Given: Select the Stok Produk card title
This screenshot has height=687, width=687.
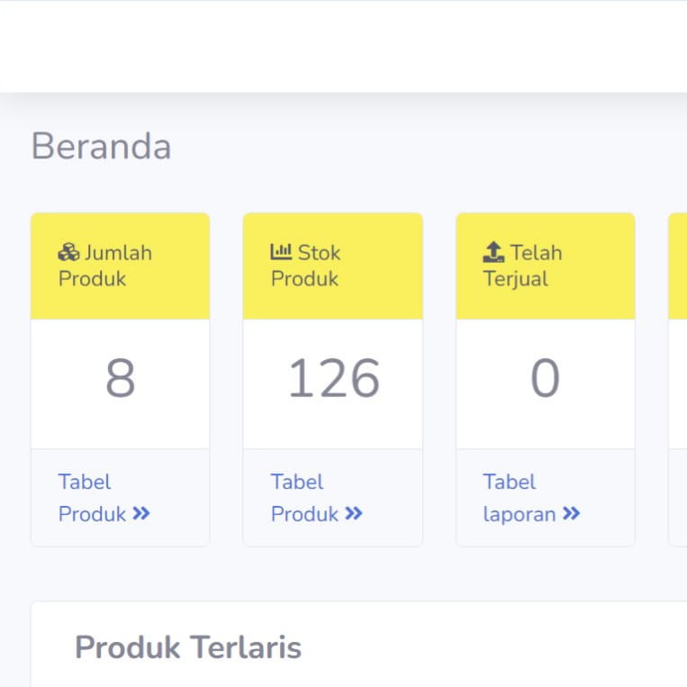Looking at the screenshot, I should pyautogui.click(x=306, y=266).
